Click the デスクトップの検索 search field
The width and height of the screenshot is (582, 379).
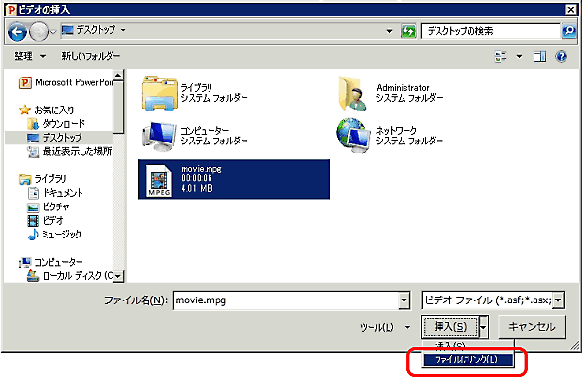490,31
